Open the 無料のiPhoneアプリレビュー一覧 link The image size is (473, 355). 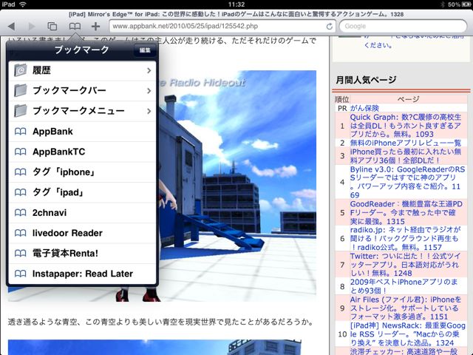point(406,143)
